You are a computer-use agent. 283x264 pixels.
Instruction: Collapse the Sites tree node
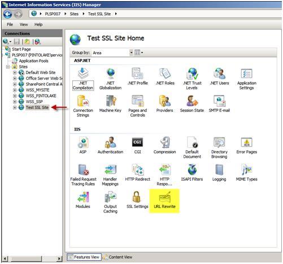point(8,67)
